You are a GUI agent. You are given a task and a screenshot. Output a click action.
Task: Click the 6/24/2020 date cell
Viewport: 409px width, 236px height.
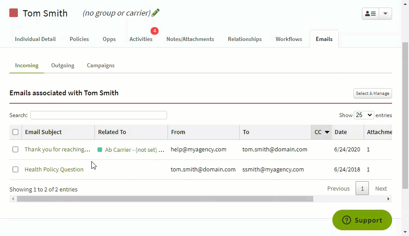347,150
